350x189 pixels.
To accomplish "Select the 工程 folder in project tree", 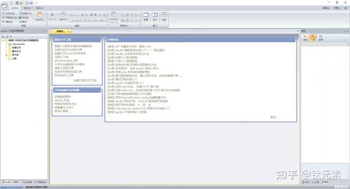I will [x=14, y=58].
